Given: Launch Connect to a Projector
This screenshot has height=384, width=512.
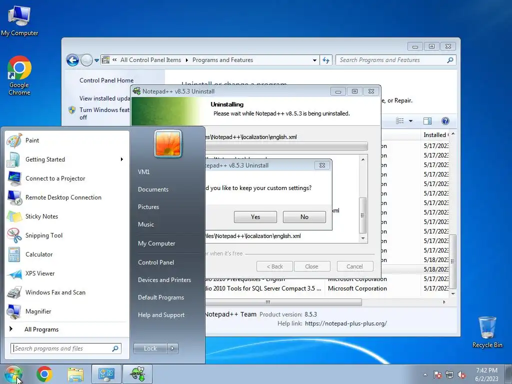Looking at the screenshot, I should pyautogui.click(x=66, y=178).
